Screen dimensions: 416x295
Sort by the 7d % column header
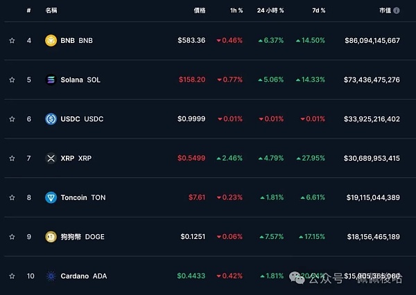(318, 11)
